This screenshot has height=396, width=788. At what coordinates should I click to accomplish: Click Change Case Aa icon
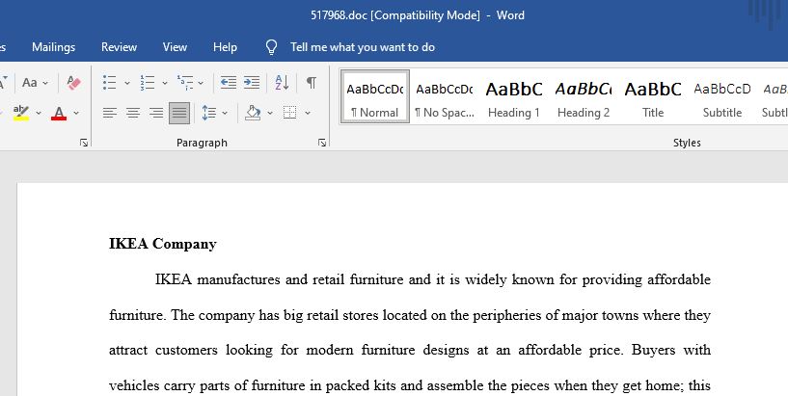click(30, 82)
